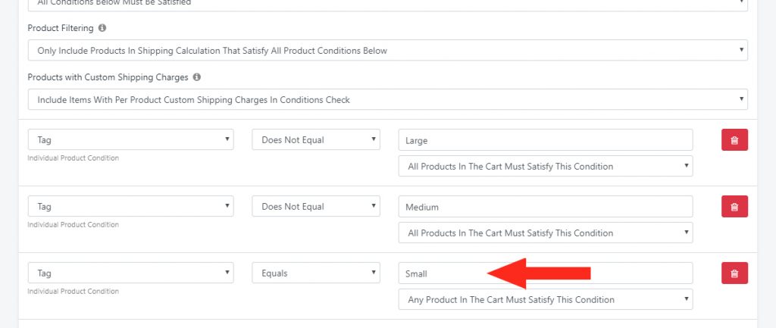The height and width of the screenshot is (328, 776).
Task: Click the Medium tag value field
Action: 546,206
